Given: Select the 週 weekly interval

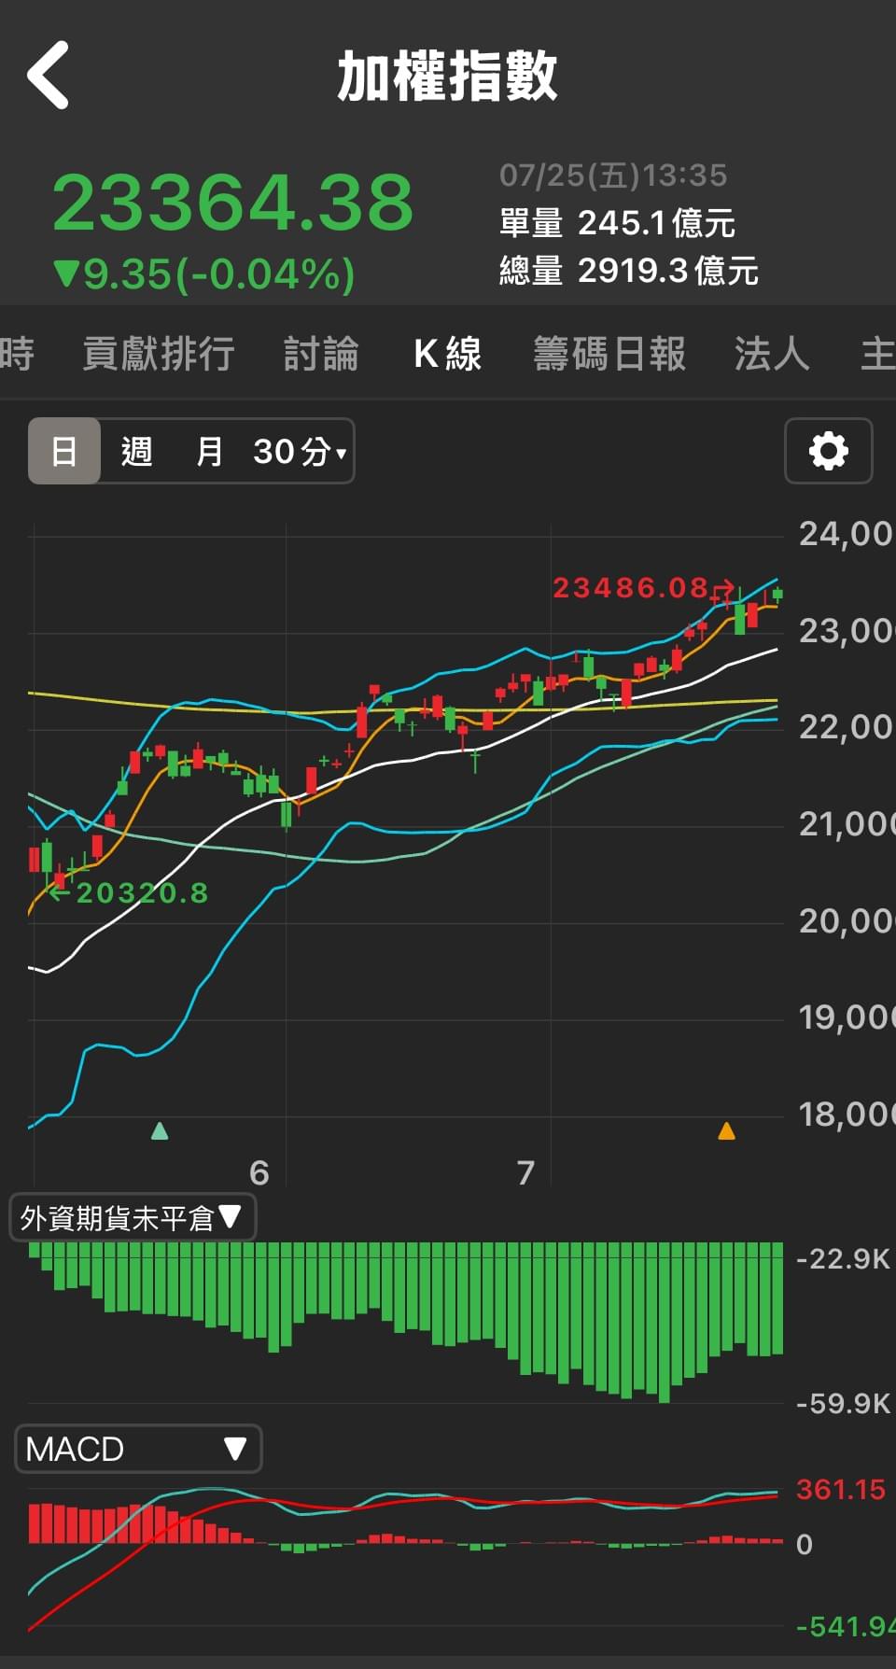Looking at the screenshot, I should [x=136, y=451].
